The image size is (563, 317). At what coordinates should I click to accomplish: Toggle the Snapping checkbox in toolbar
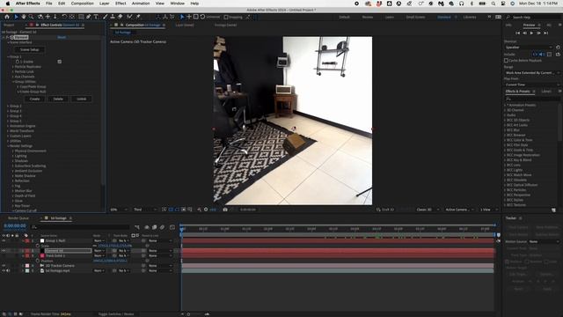click(226, 17)
